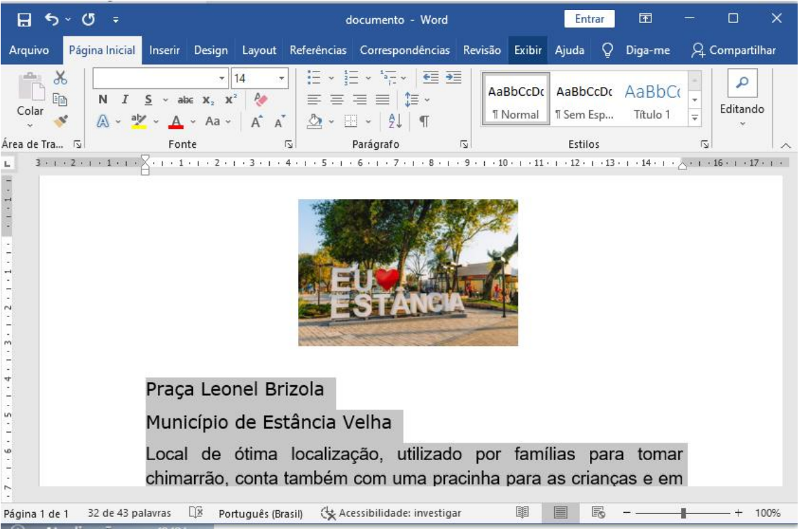
Task: Justify the text
Action: (x=383, y=99)
